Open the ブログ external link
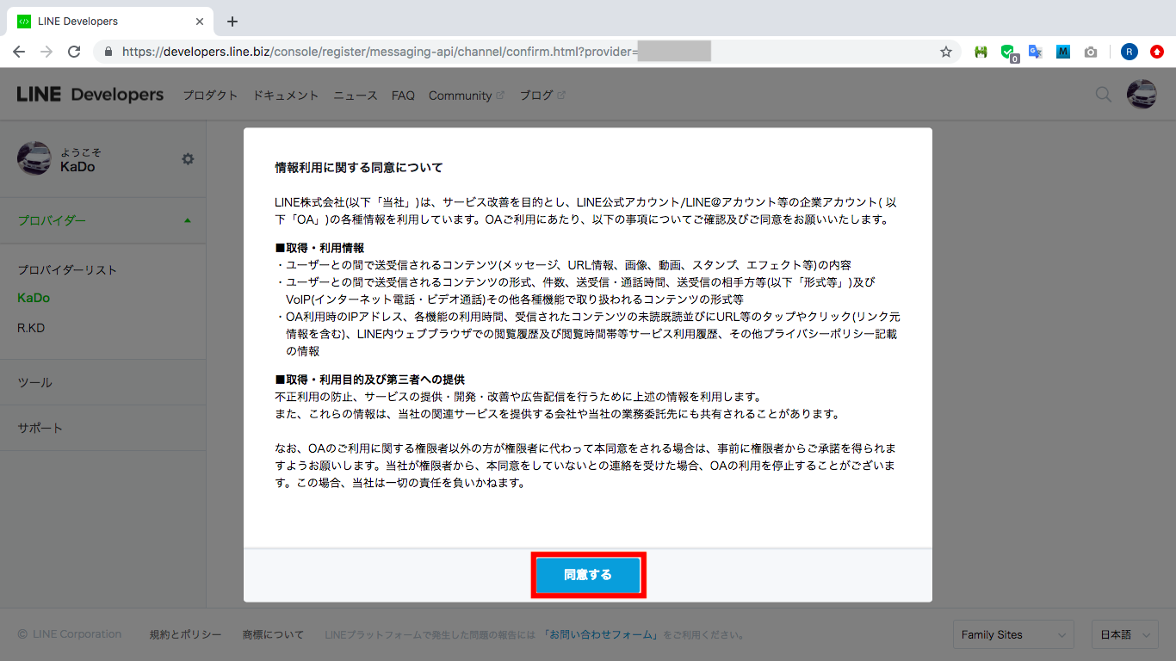The width and height of the screenshot is (1176, 661). click(x=542, y=96)
